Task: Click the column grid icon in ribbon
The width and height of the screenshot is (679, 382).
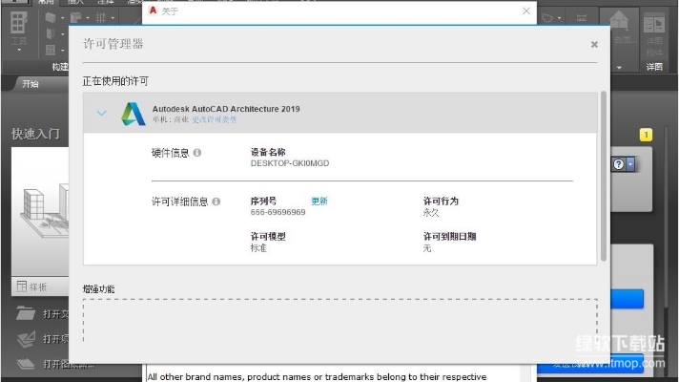Action: click(x=101, y=18)
